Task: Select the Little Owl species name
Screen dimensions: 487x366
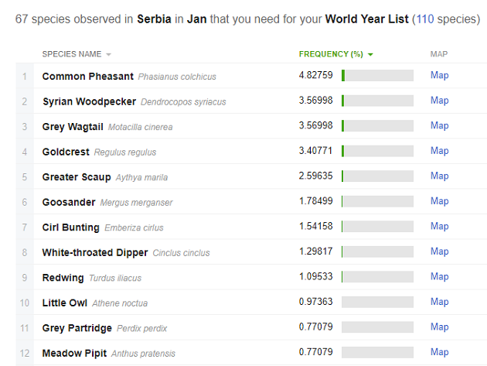Action: (x=65, y=303)
